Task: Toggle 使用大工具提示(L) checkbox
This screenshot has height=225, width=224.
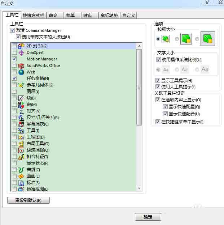Action: click(158, 86)
